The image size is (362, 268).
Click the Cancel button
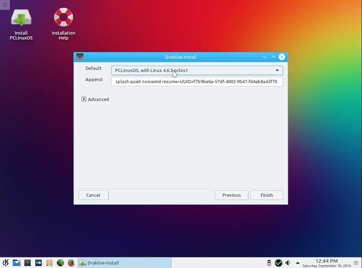[93, 195]
